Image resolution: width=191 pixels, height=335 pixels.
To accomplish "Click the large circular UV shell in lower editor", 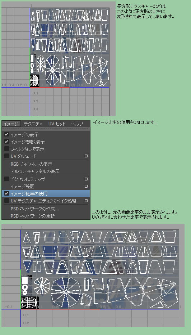I will coord(66,291).
